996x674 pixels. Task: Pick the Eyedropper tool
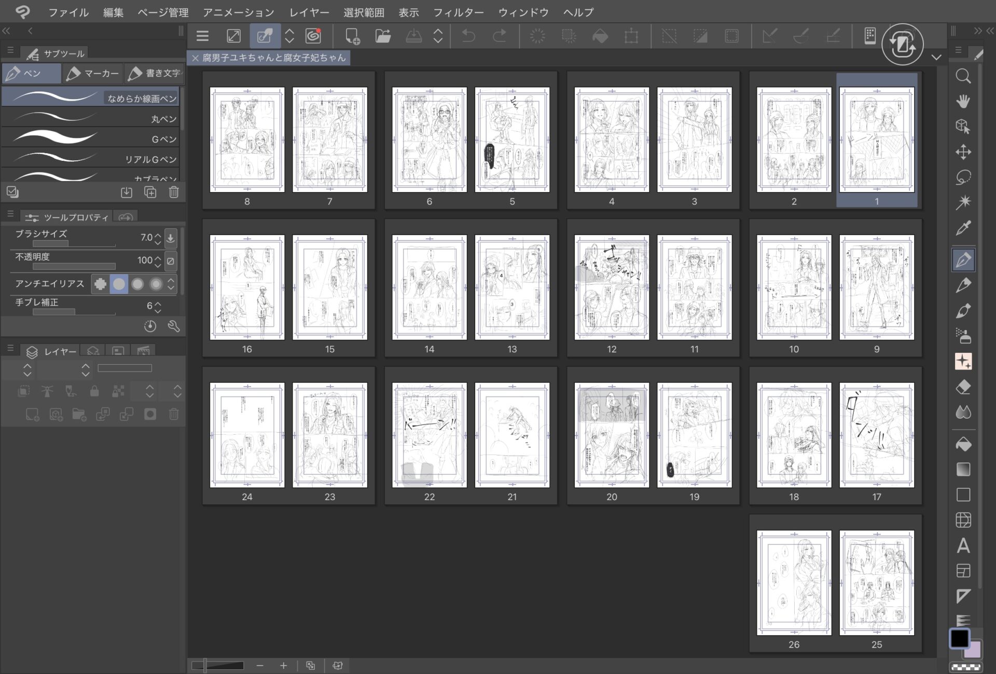pos(963,228)
